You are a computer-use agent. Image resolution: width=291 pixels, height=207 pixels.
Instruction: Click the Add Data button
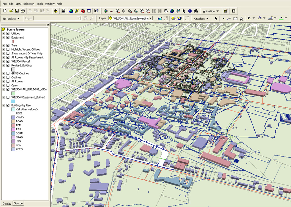[x=56, y=11]
